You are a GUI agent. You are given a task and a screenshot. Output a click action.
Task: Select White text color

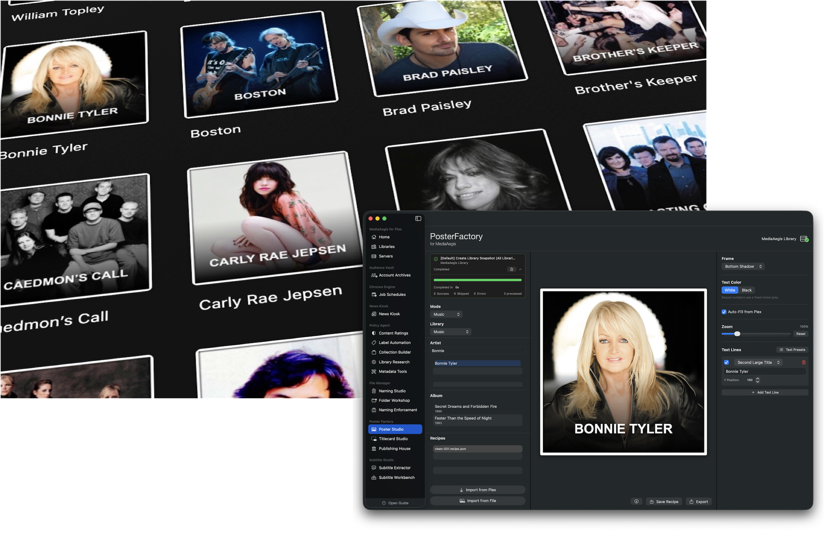(730, 290)
